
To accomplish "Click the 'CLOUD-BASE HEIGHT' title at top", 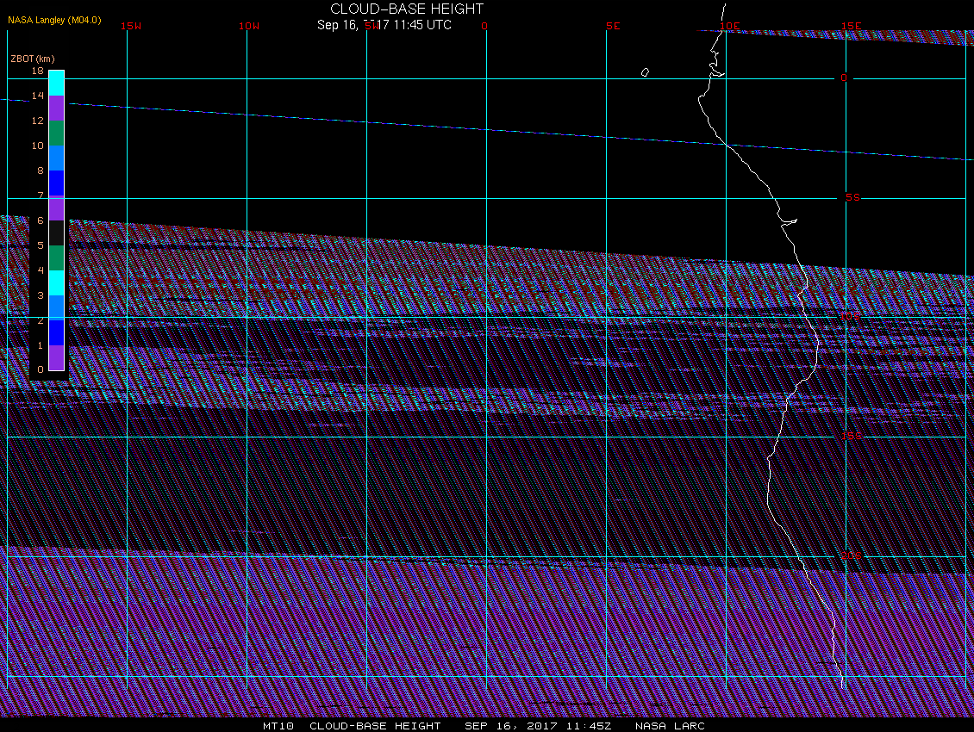I will 407,9.
